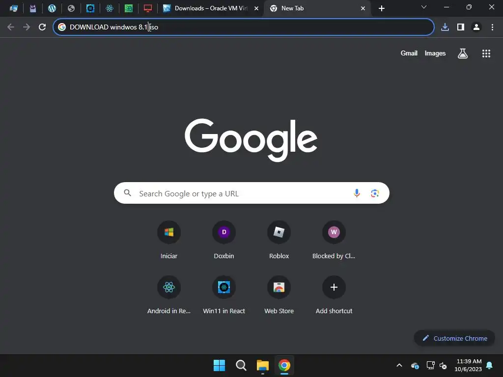The height and width of the screenshot is (377, 503).
Task: Start voice search with microphone
Action: click(357, 193)
